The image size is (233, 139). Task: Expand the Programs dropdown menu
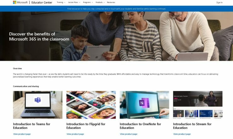[88, 3]
